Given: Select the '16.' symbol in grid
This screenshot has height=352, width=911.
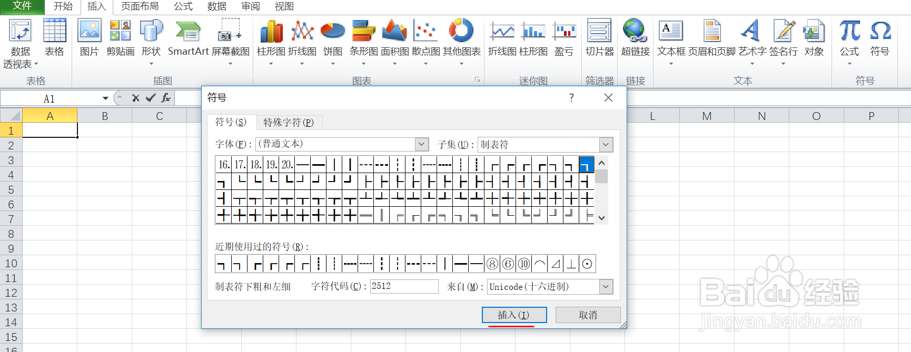Looking at the screenshot, I should click(x=224, y=165).
